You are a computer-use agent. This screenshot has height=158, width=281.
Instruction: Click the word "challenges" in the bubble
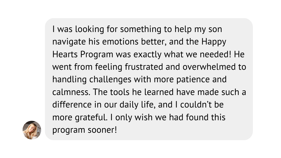[110, 79]
